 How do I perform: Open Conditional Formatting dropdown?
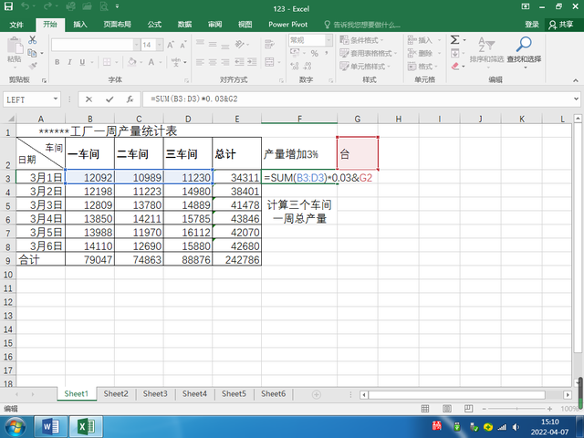point(361,40)
